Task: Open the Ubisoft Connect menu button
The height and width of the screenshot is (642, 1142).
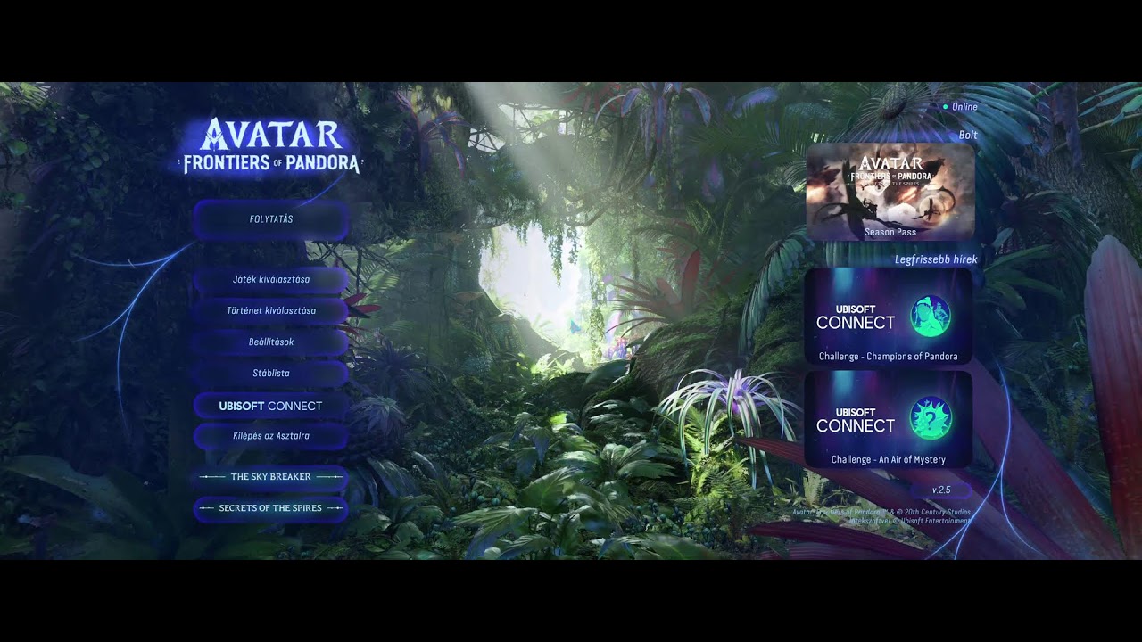Action: pyautogui.click(x=271, y=406)
